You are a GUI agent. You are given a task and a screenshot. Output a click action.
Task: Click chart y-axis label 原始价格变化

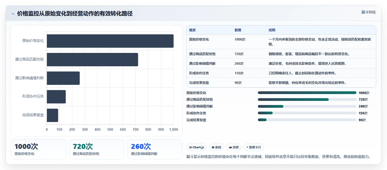click(x=33, y=41)
